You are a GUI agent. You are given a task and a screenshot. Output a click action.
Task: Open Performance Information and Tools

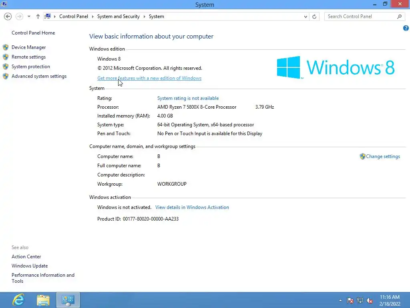click(43, 278)
